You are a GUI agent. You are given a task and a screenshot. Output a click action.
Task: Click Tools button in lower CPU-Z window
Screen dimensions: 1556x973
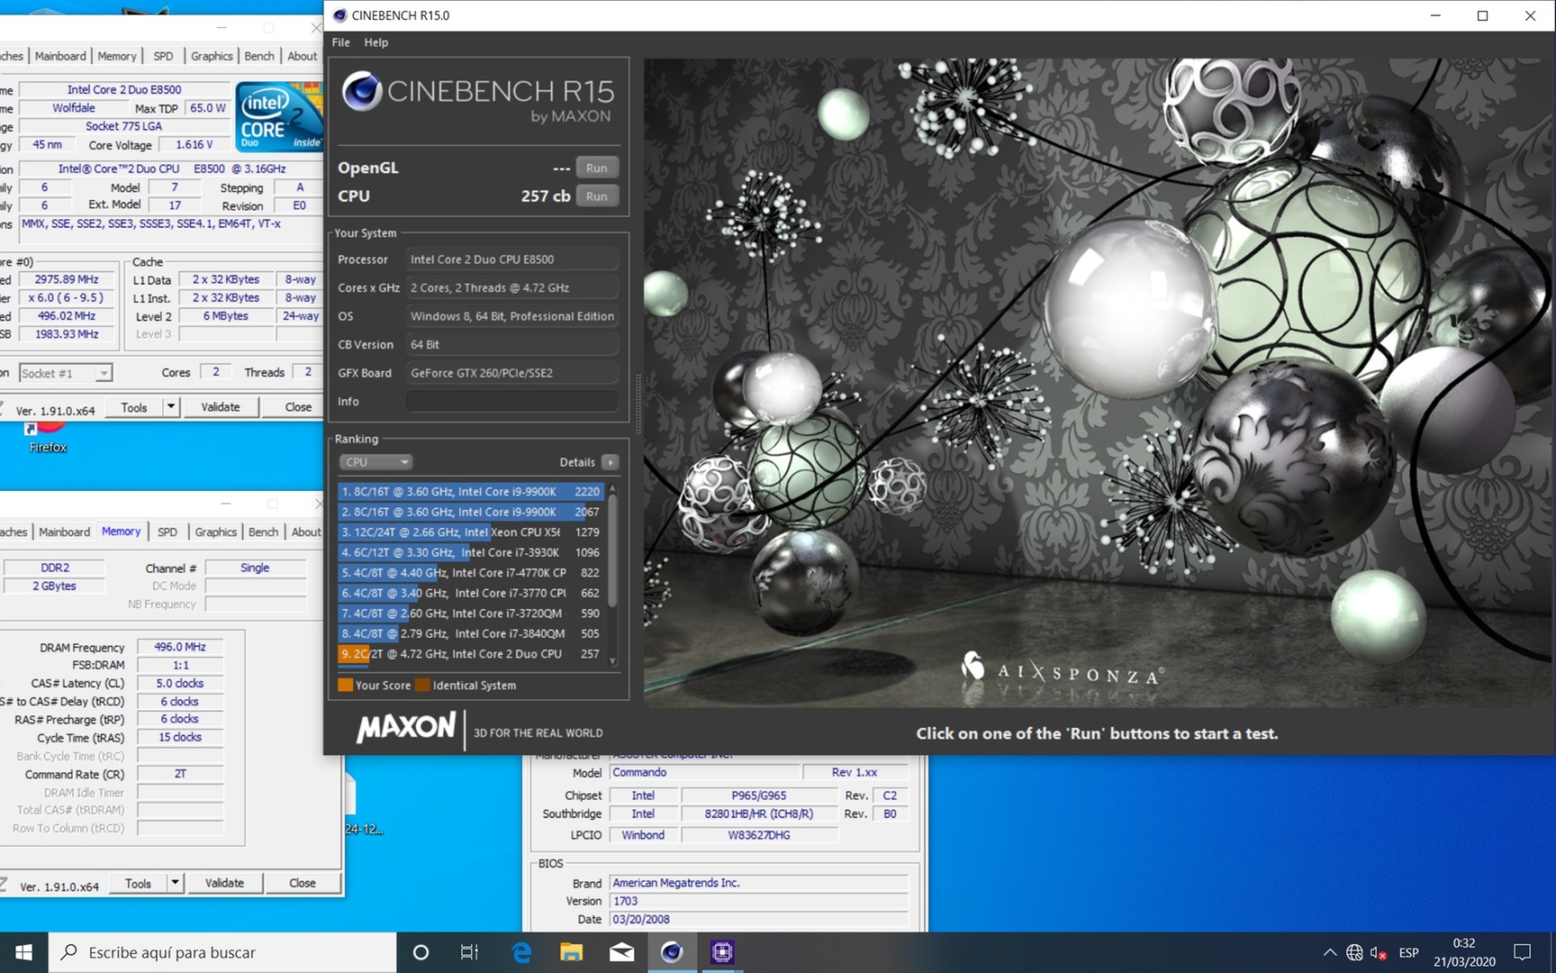pyautogui.click(x=138, y=883)
